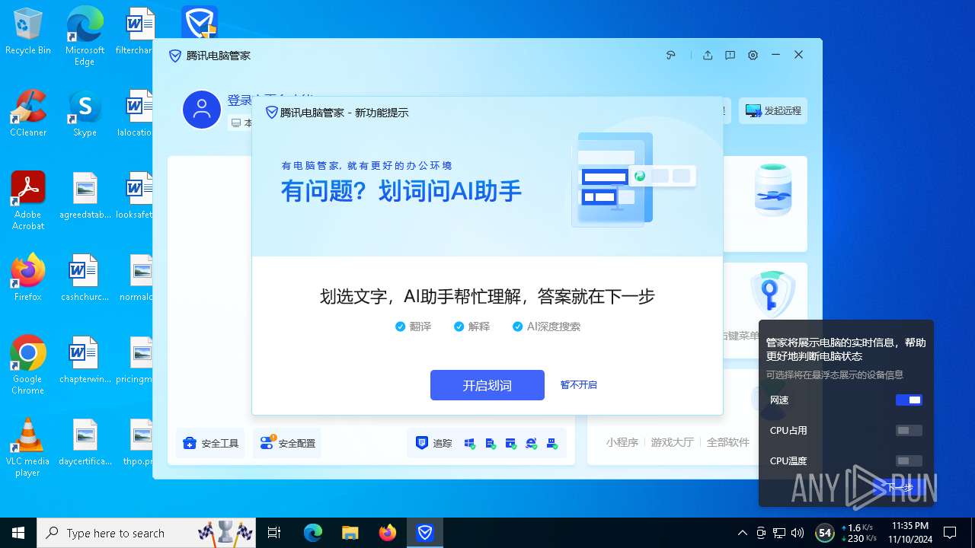The width and height of the screenshot is (975, 548).
Task: Click the 开启划词 button
Action: pyautogui.click(x=487, y=385)
